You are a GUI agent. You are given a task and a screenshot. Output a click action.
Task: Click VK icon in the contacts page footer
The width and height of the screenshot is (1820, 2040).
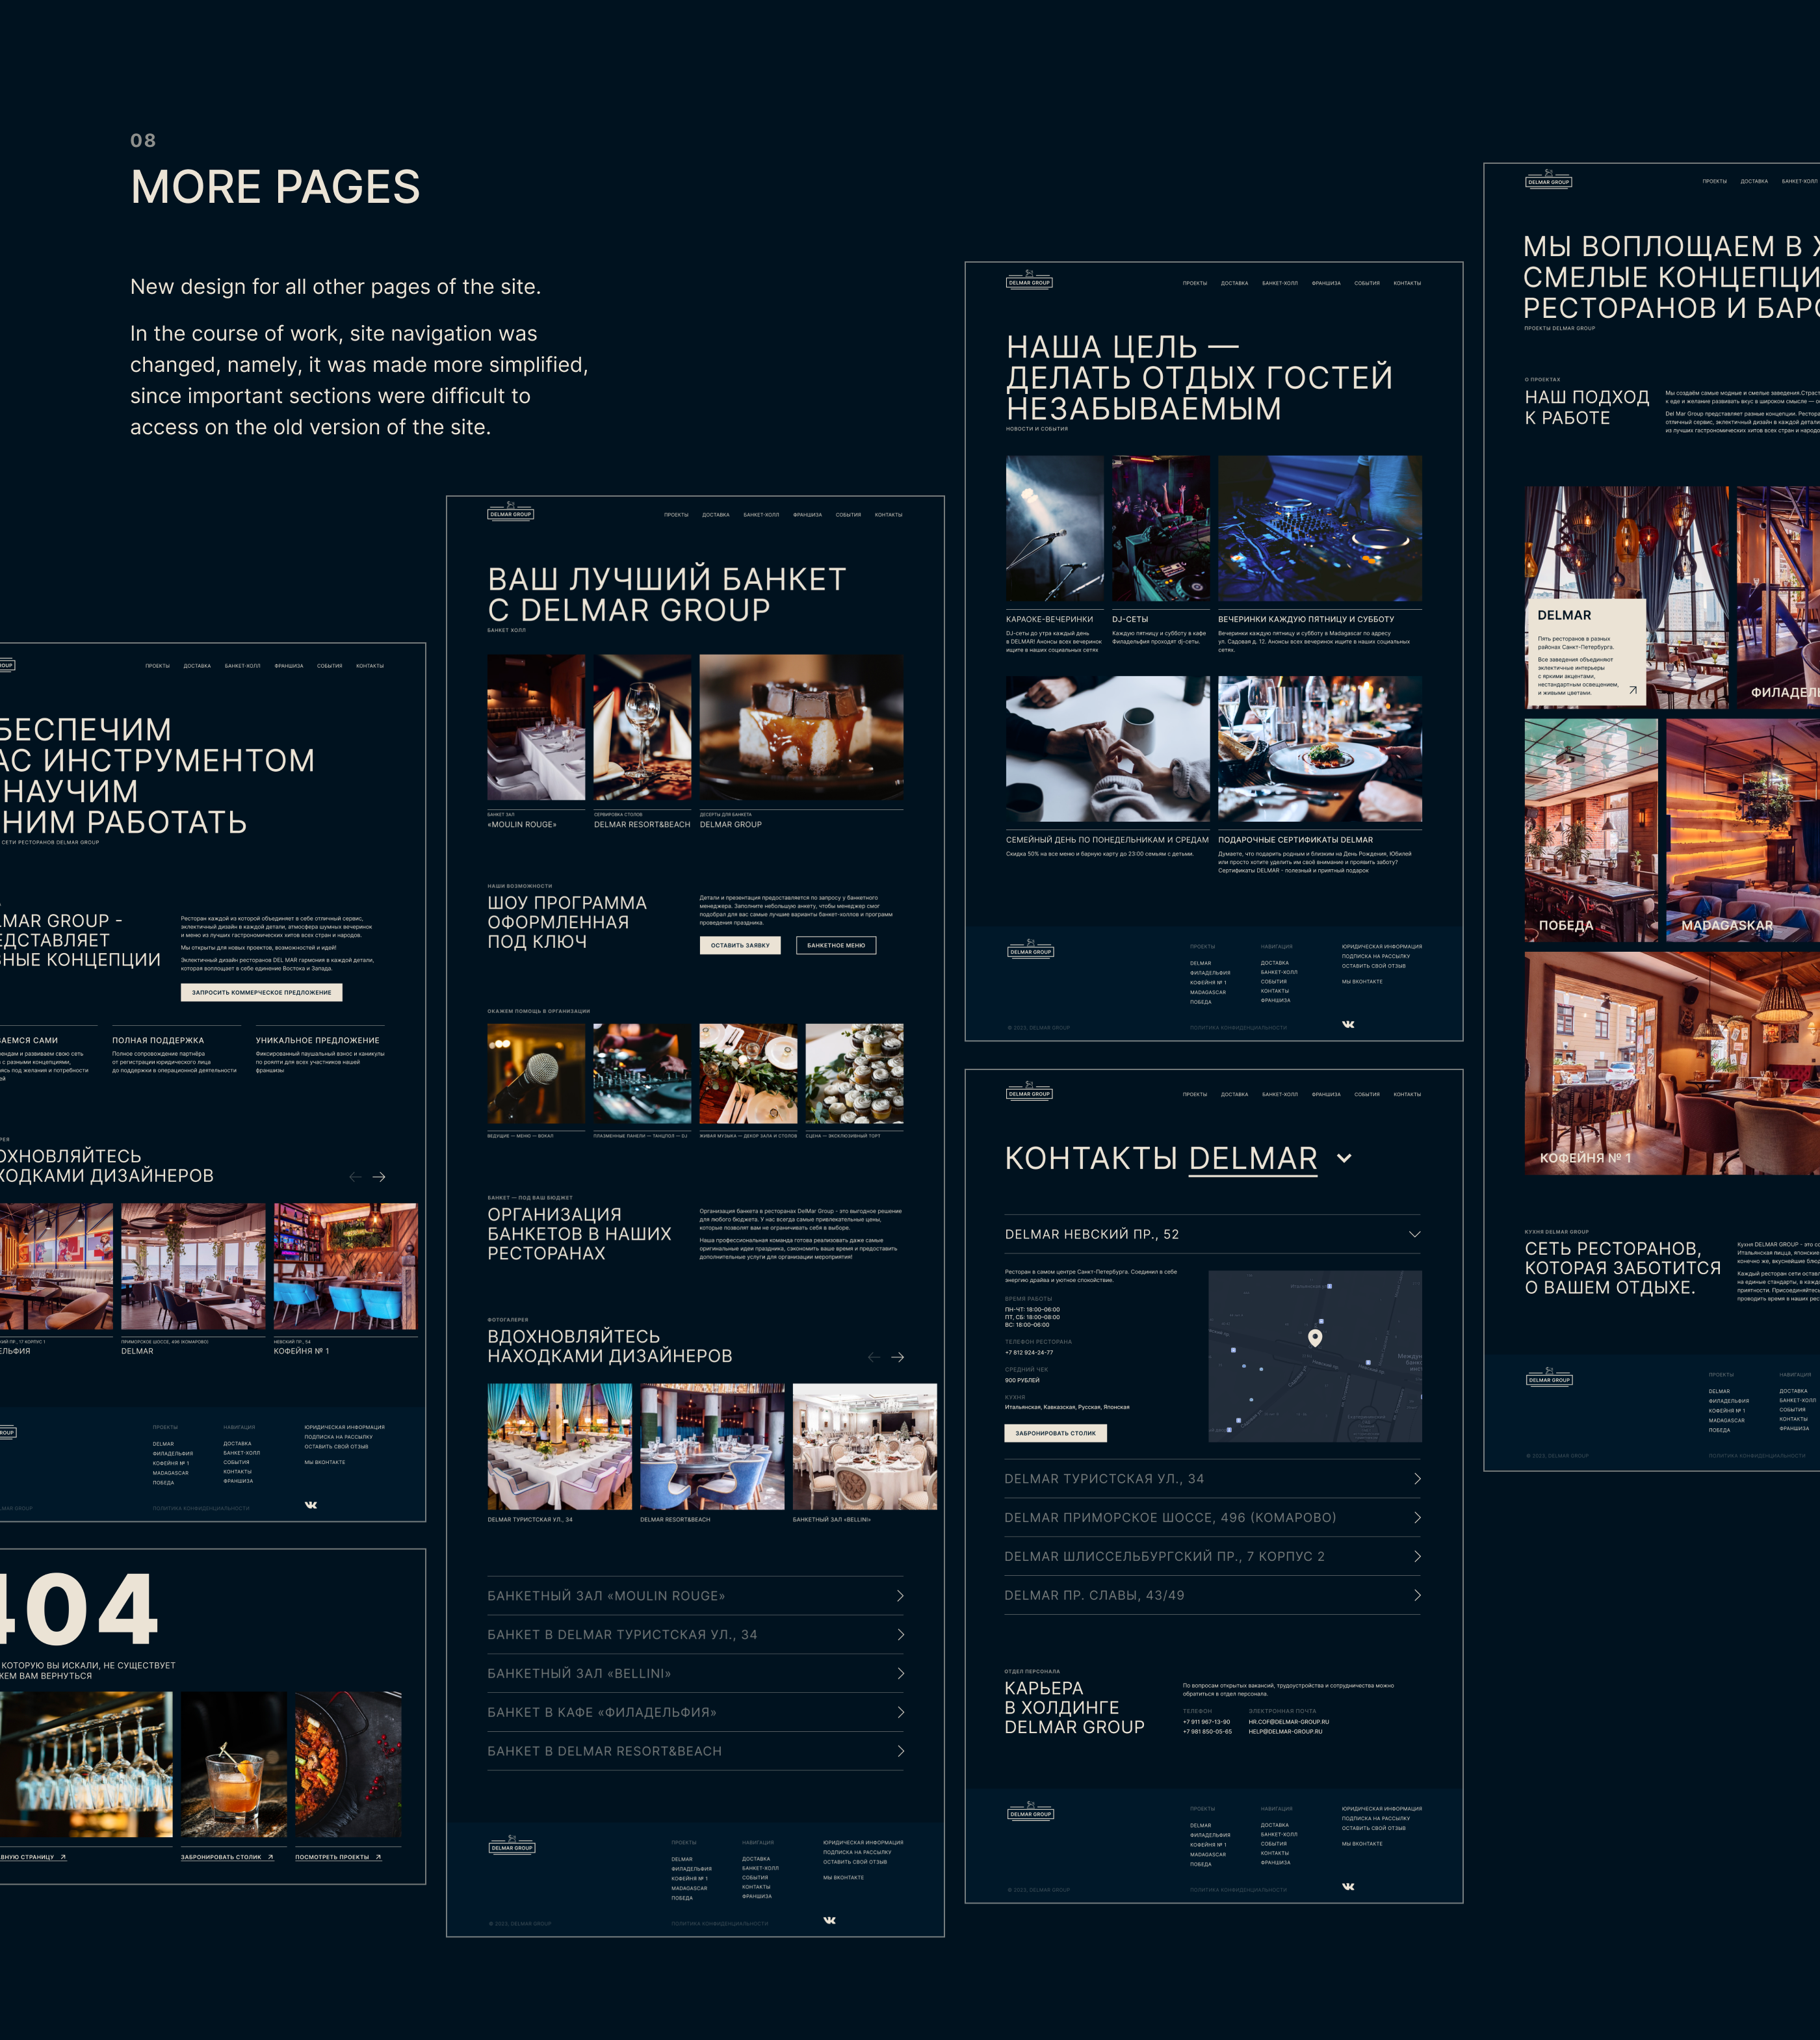(1348, 1886)
